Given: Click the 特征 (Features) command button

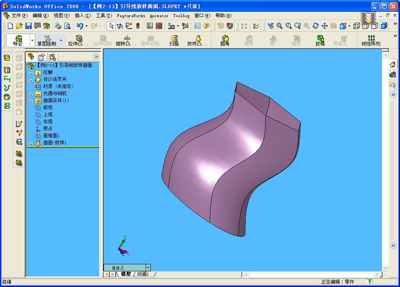Looking at the screenshot, I should tap(18, 41).
